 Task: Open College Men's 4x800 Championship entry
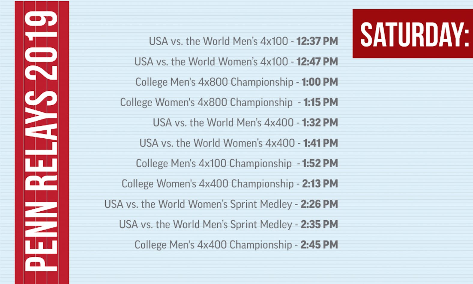tap(214, 82)
